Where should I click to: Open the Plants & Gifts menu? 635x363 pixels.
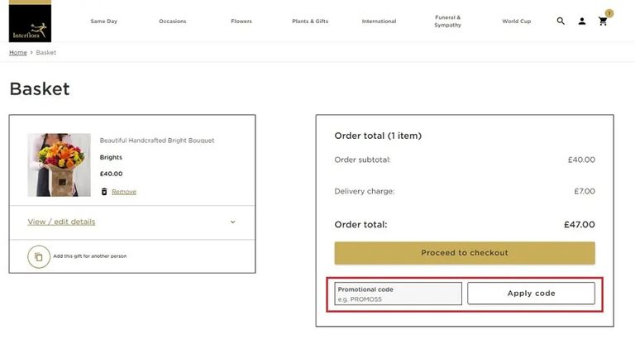(x=310, y=21)
